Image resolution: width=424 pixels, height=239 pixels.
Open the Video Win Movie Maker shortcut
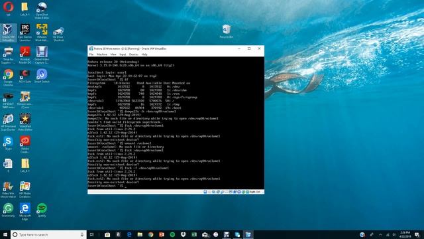(x=8, y=189)
